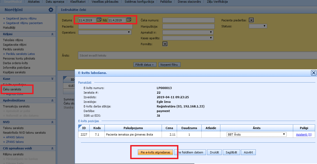Click the Norēķini settings gear icon

pos(51,10)
